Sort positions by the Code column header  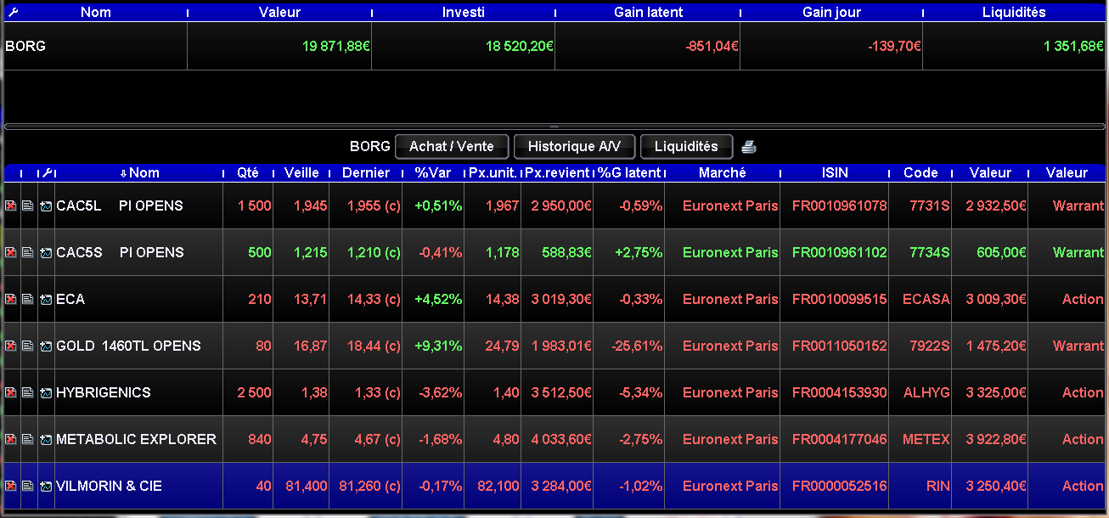920,172
